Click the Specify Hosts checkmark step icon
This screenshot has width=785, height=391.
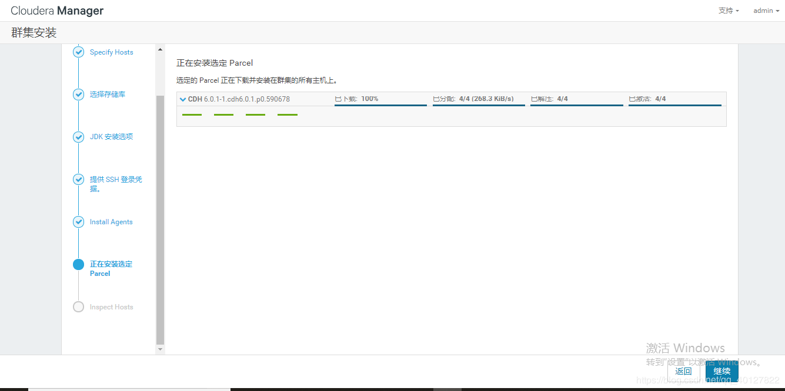[78, 52]
